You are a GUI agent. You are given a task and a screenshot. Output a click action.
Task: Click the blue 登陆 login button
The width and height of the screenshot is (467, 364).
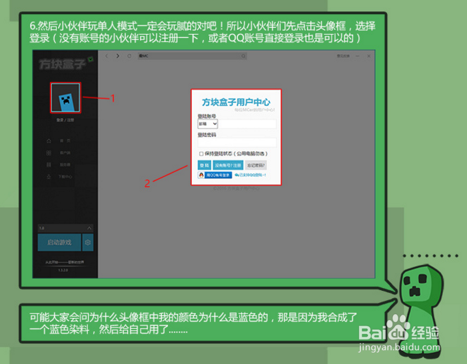point(205,165)
